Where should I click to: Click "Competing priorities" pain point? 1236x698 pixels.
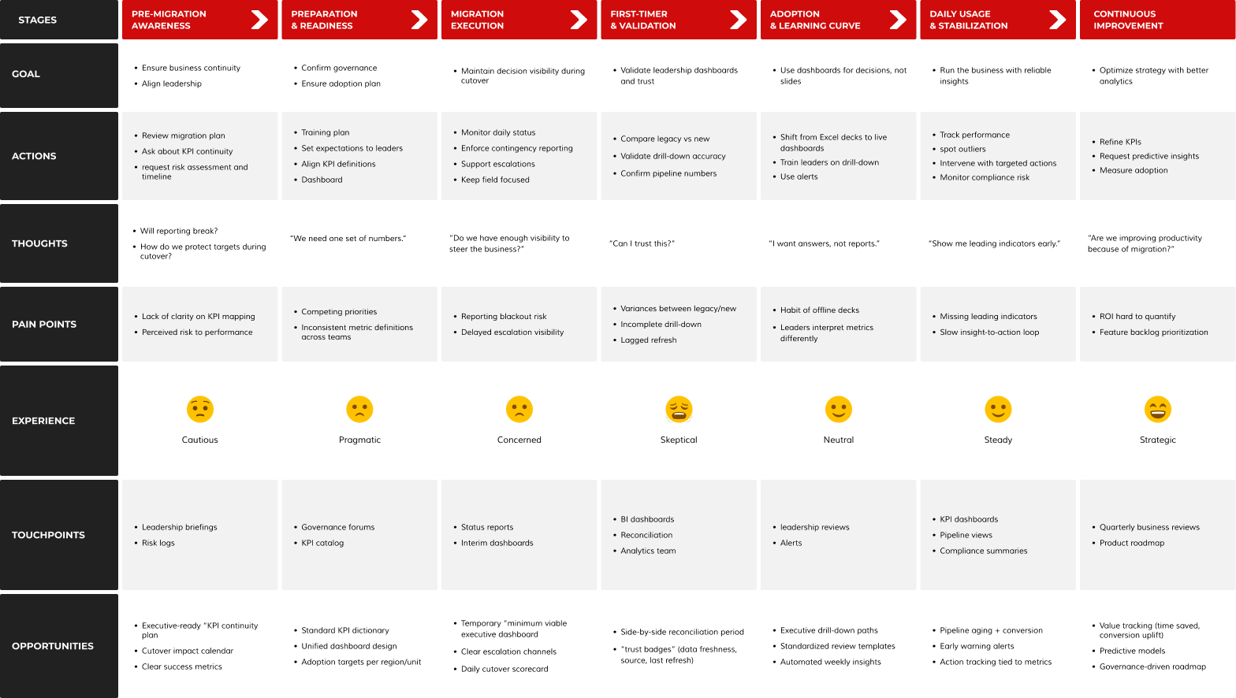[x=339, y=312]
